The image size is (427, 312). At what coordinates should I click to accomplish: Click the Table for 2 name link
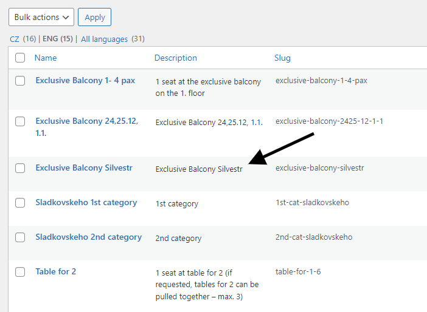pyautogui.click(x=56, y=272)
